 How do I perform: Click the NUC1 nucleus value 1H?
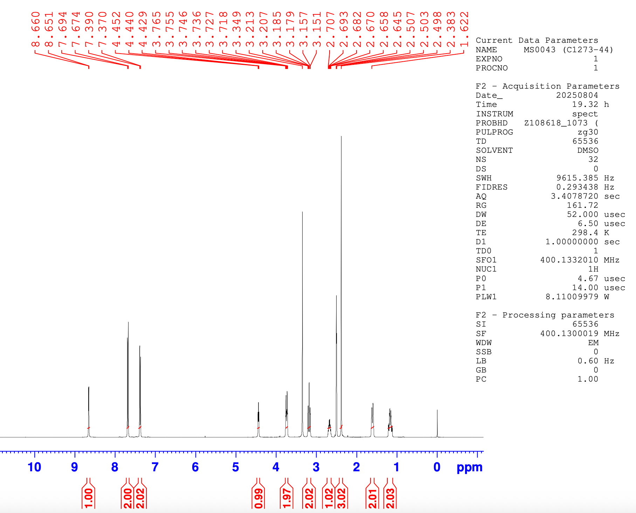click(x=593, y=269)
